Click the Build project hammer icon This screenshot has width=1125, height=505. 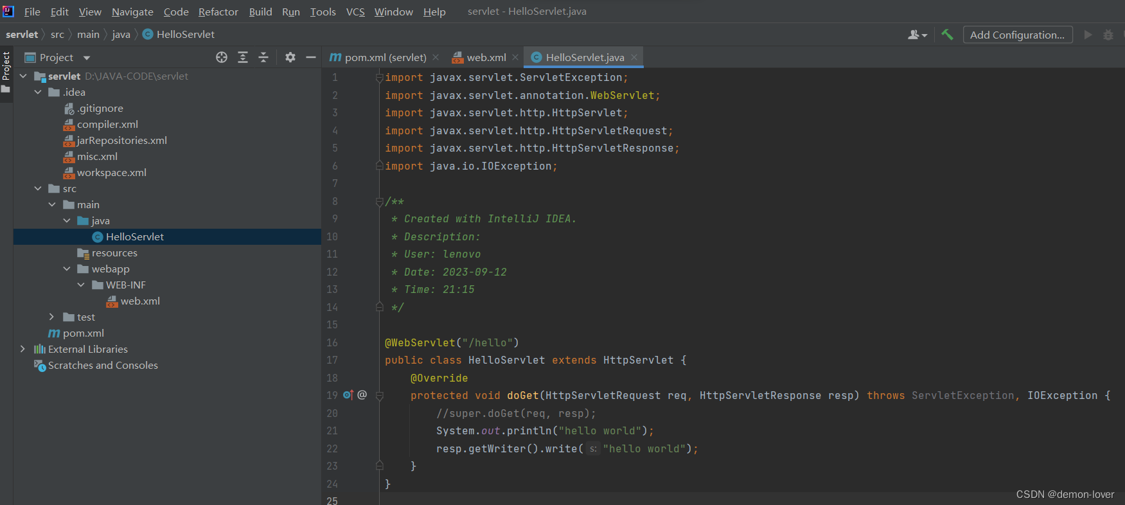pyautogui.click(x=947, y=35)
